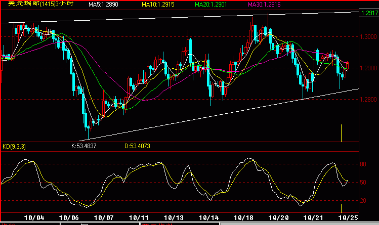The height and width of the screenshot is (225, 379).
Task: Click the 1.3000 price axis label
Action: pyautogui.click(x=368, y=37)
